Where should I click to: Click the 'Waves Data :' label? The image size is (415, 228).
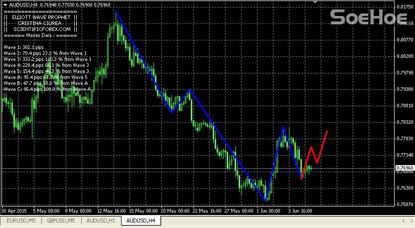[40, 35]
